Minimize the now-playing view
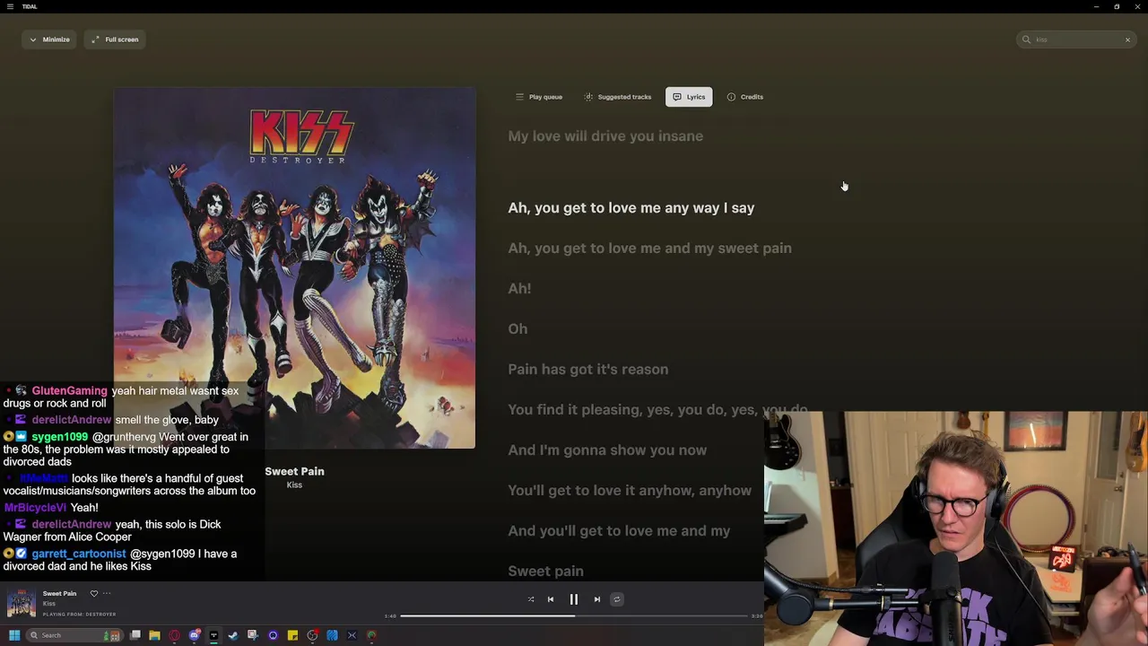Image resolution: width=1148 pixels, height=646 pixels. tap(49, 39)
